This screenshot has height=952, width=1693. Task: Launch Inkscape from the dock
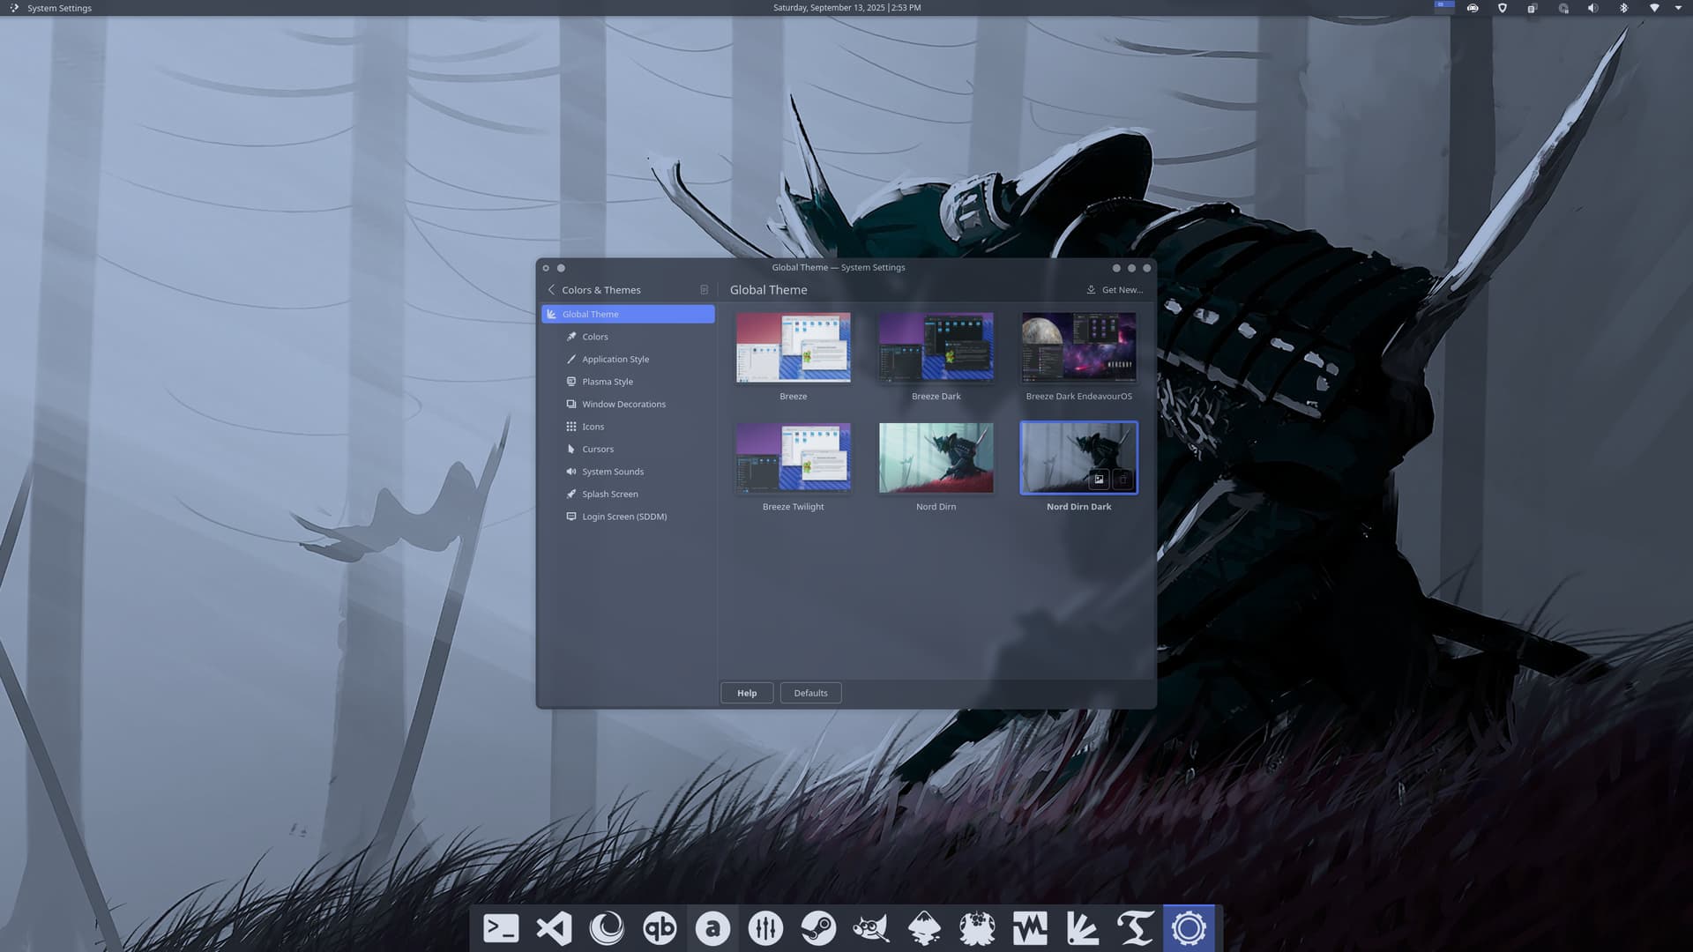pyautogui.click(x=924, y=928)
